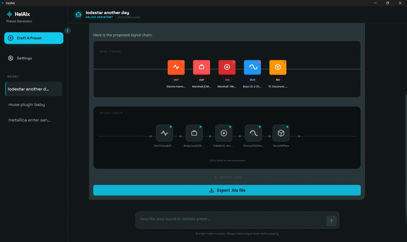Image resolution: width=407 pixels, height=242 pixels.
Task: Click the Chorus70sCho modulation block
Action: point(253,132)
